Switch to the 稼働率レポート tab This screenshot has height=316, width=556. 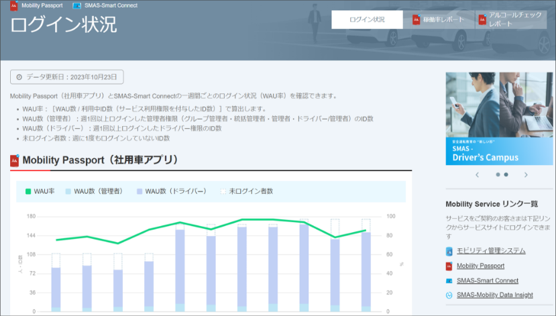coord(439,19)
